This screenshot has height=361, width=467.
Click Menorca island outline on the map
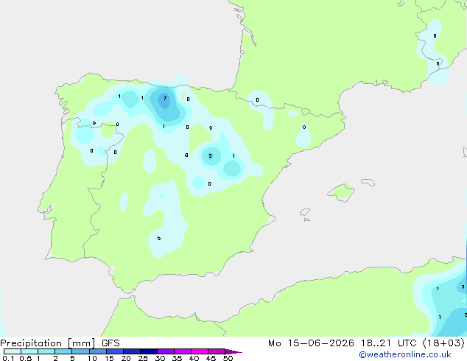pos(368,182)
